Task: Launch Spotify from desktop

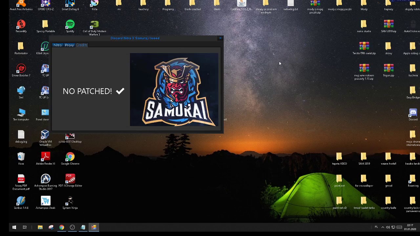Action: pyautogui.click(x=70, y=27)
